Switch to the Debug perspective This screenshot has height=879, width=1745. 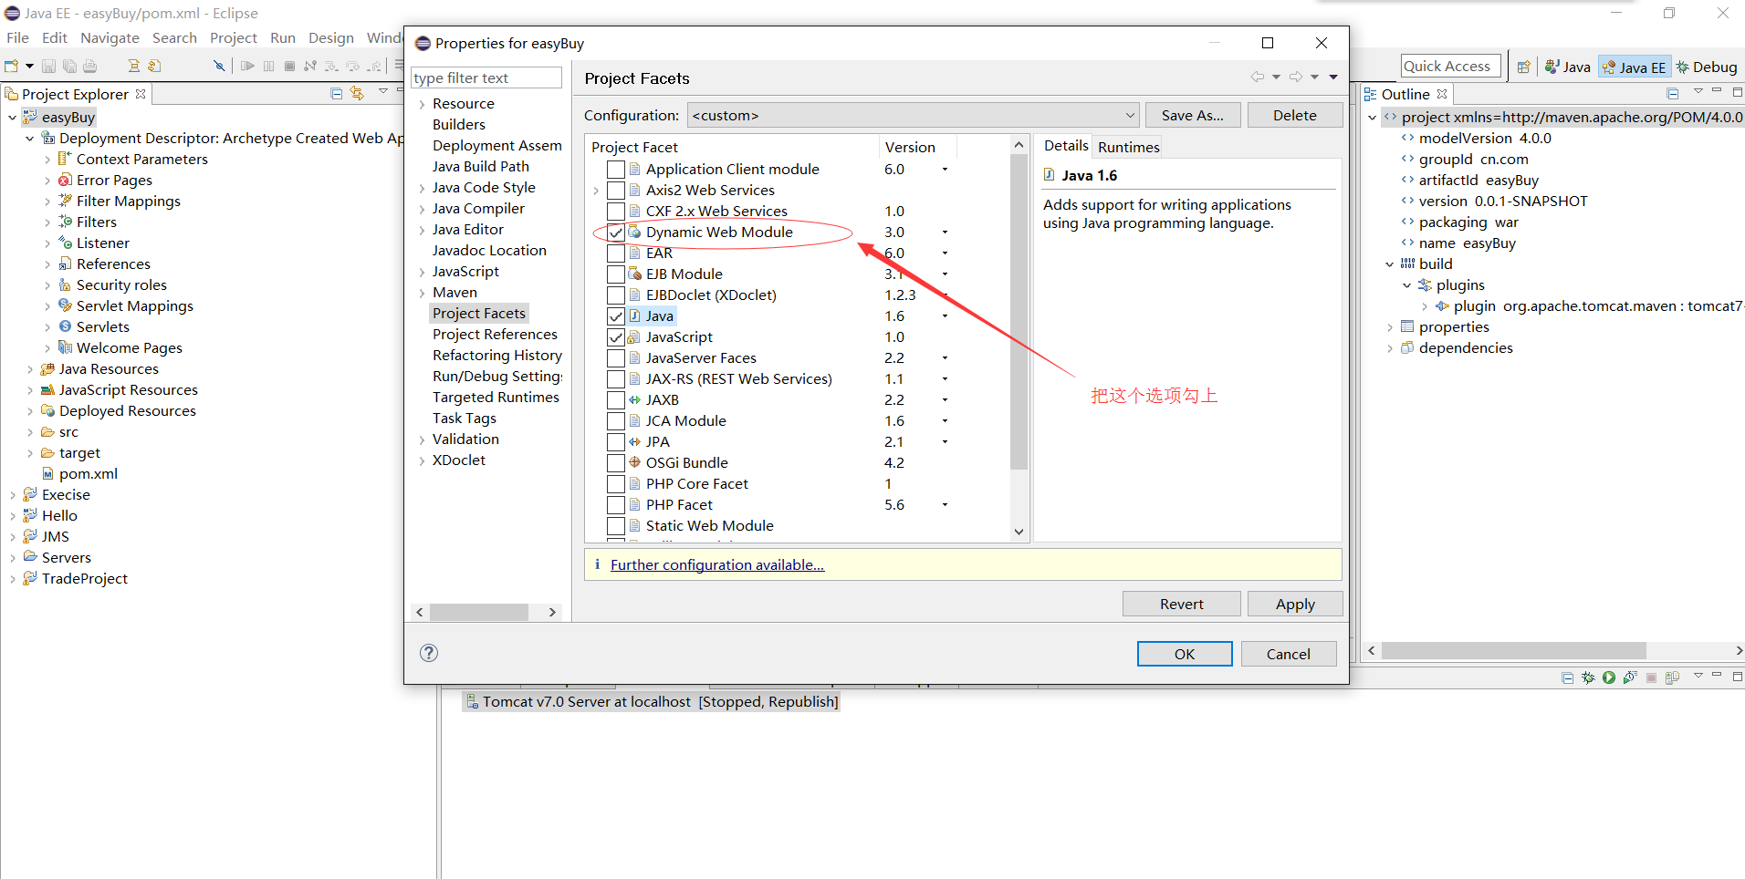[x=1707, y=67]
